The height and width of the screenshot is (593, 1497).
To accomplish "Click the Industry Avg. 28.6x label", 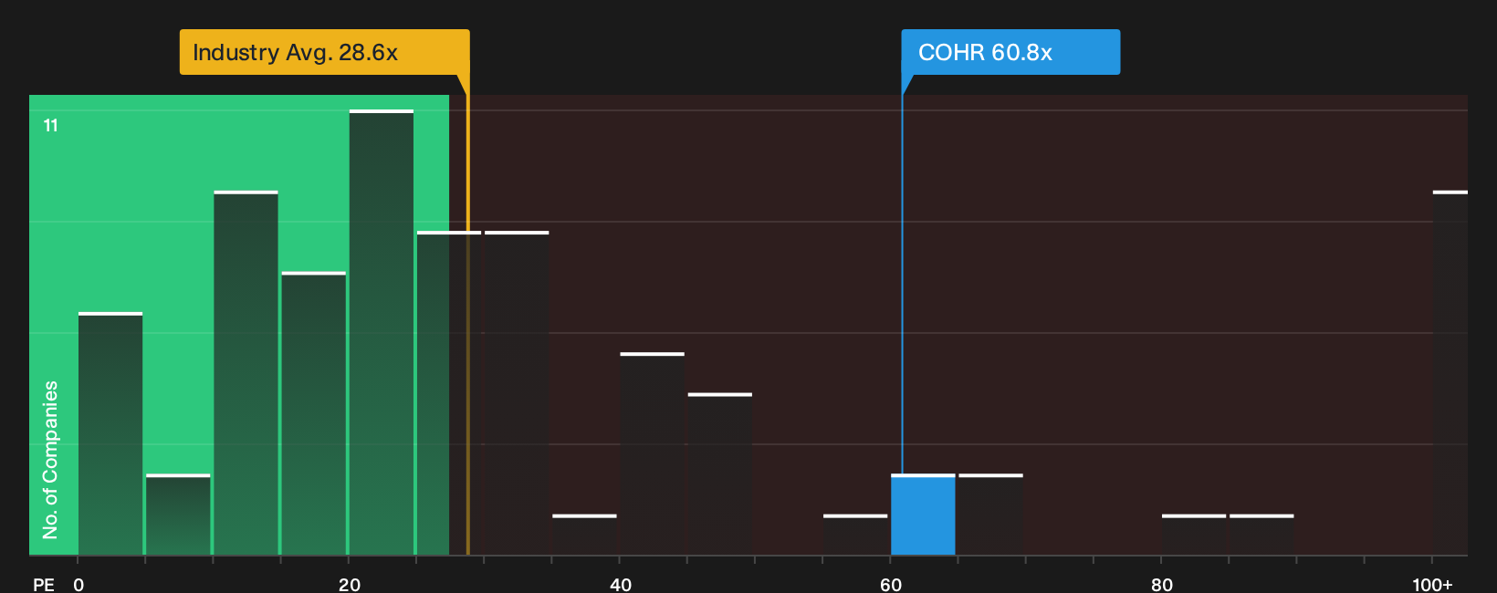I will click(324, 52).
